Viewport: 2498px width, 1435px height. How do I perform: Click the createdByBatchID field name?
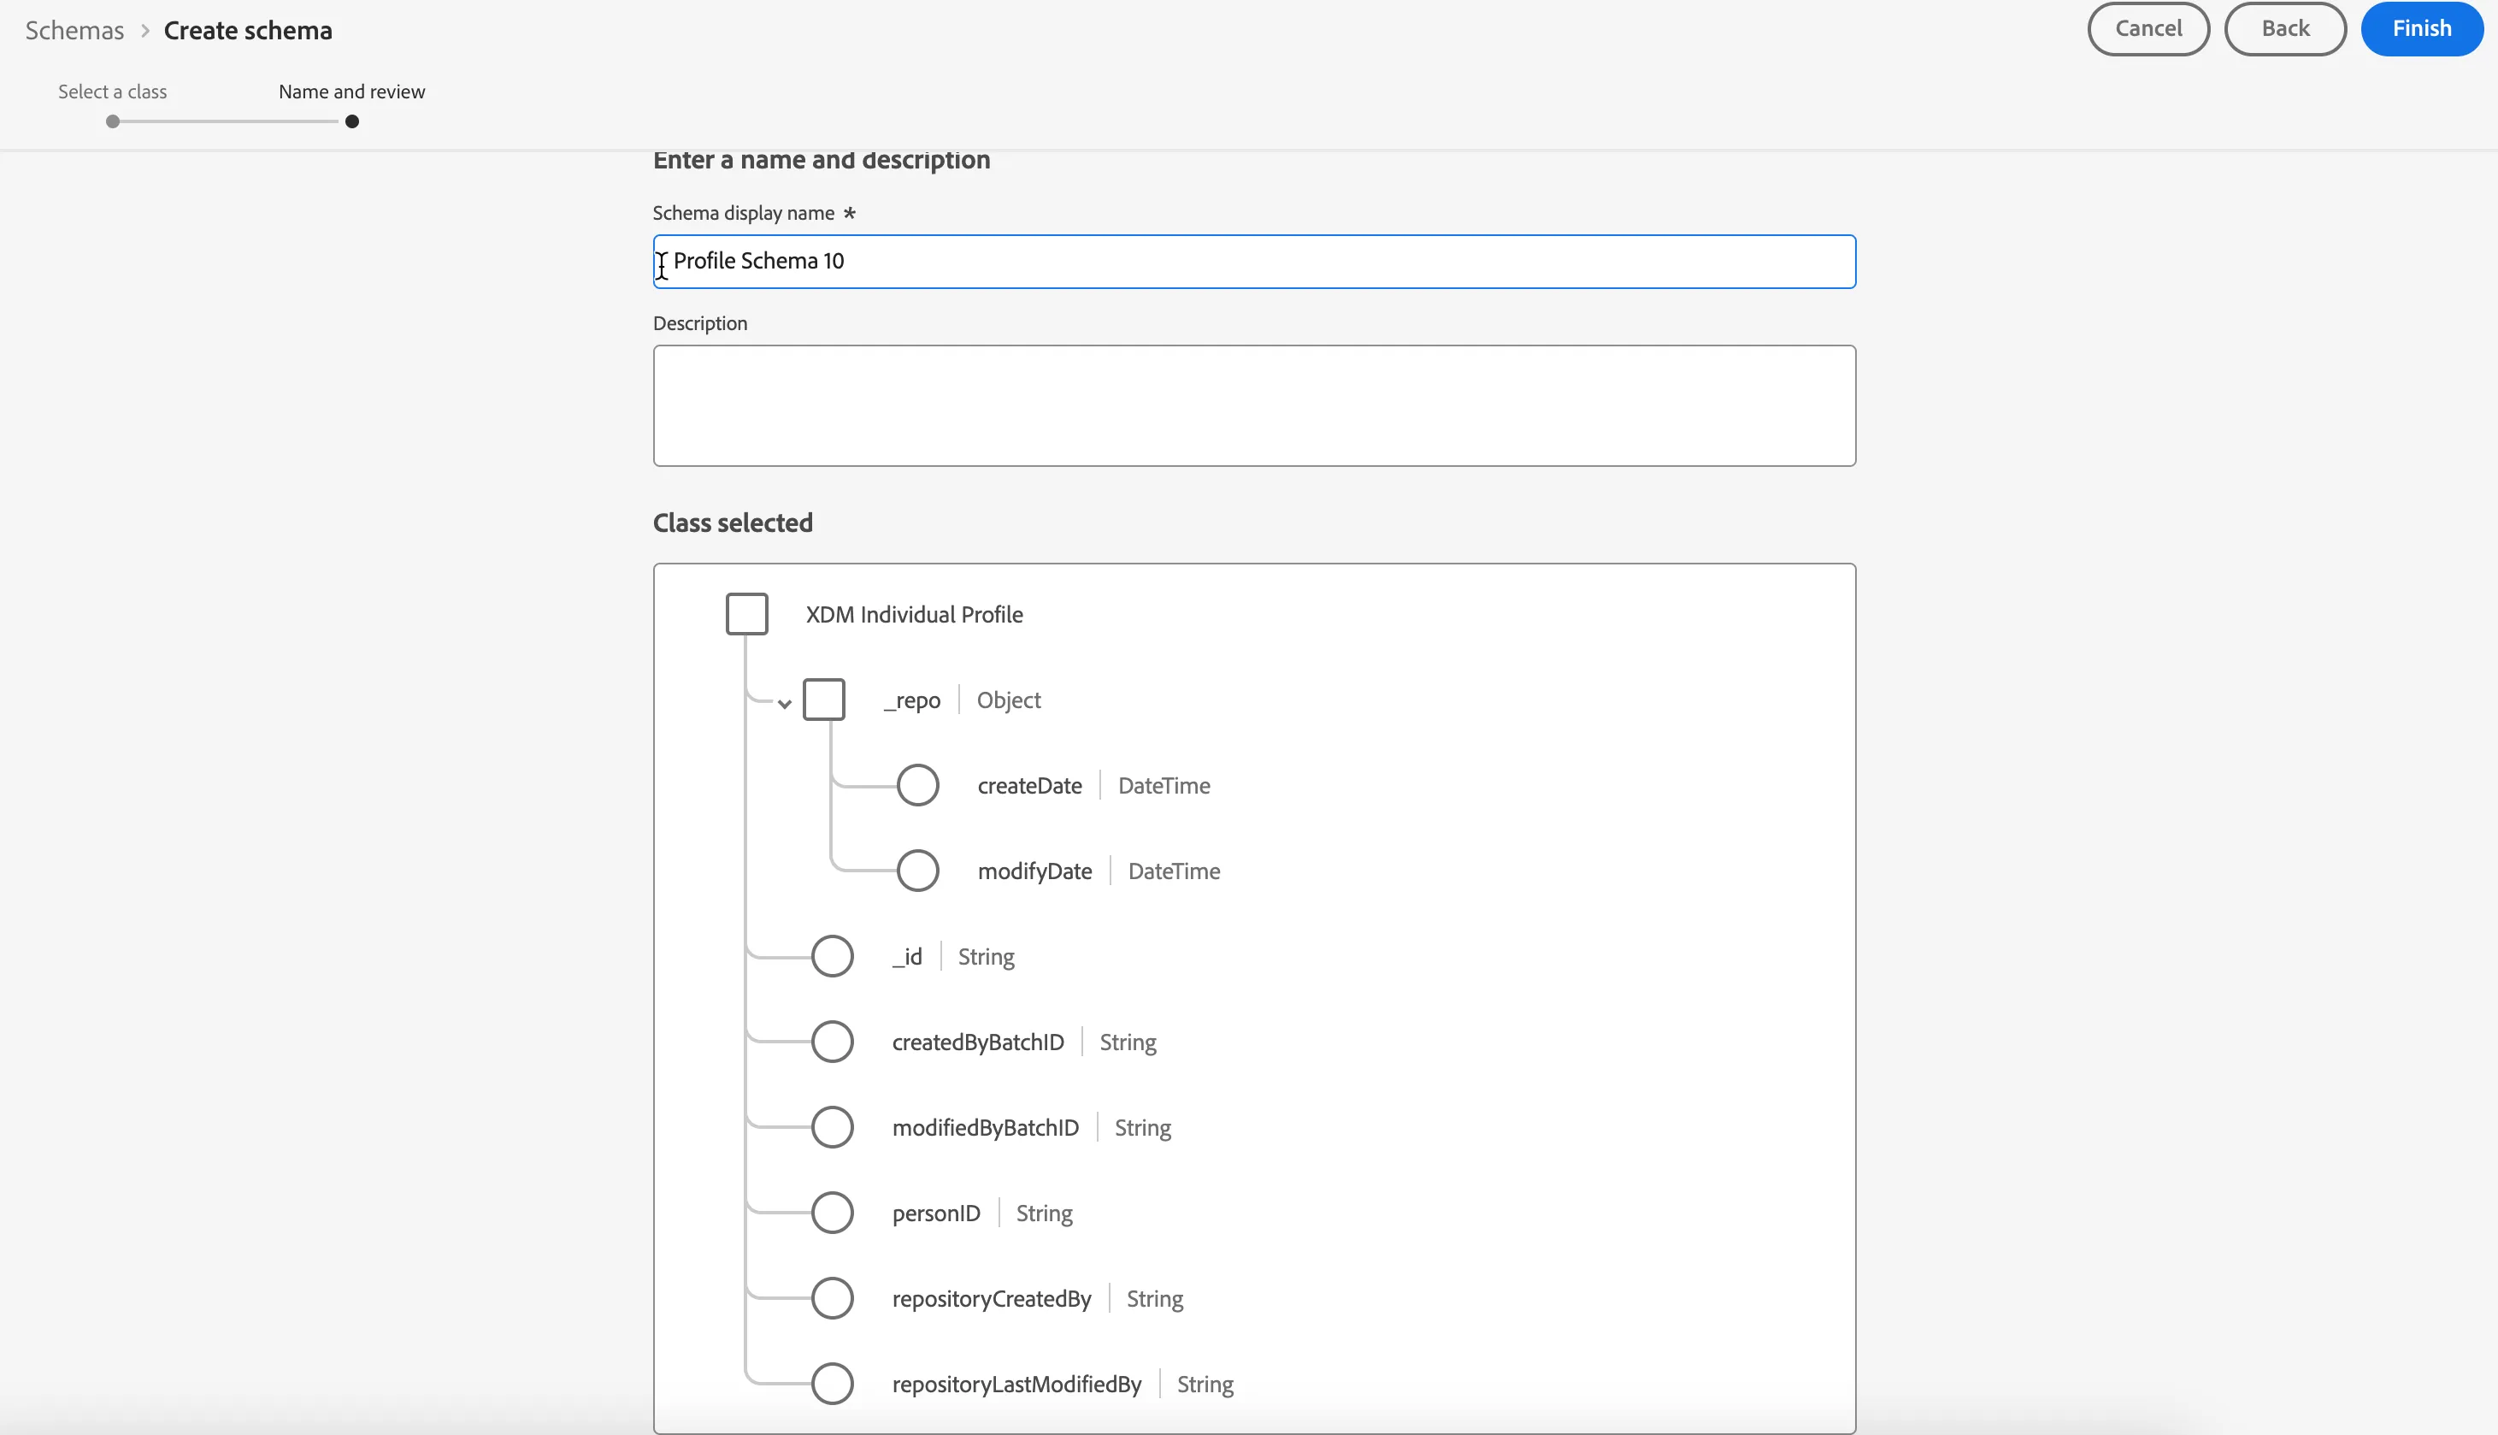[x=978, y=1042]
